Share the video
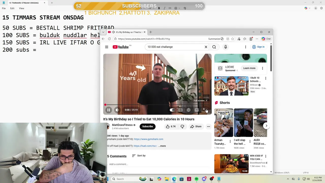 (x=196, y=126)
